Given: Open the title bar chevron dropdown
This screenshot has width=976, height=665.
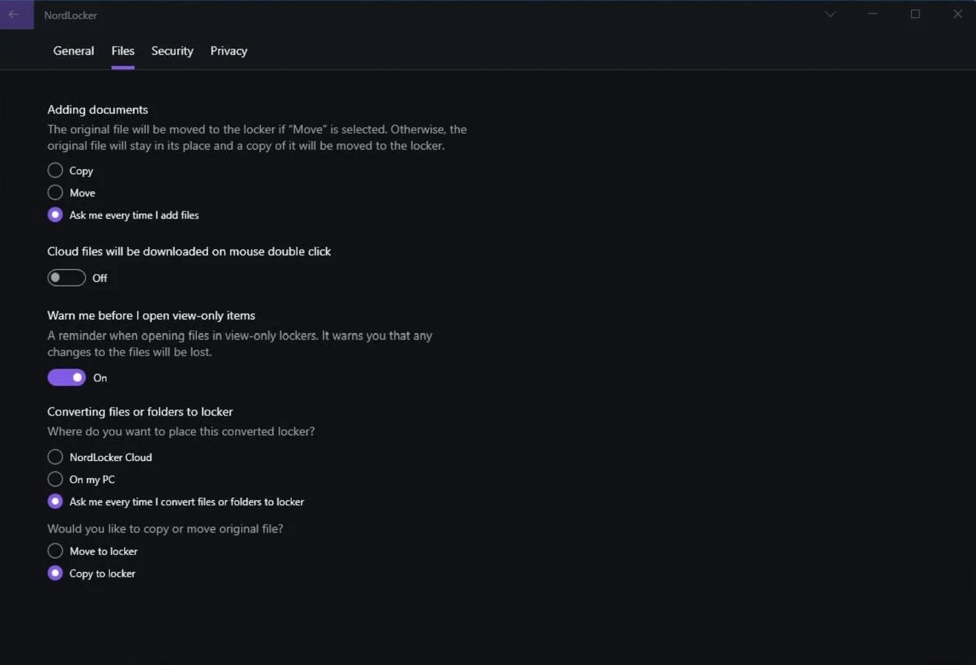Looking at the screenshot, I should coord(830,14).
